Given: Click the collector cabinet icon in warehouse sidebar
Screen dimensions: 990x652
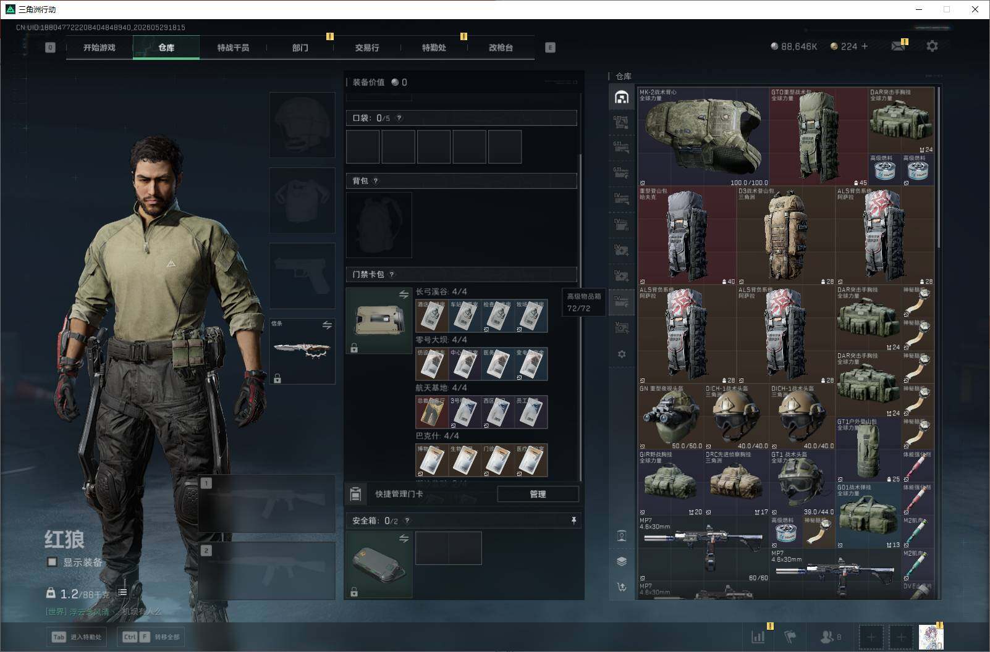Looking at the screenshot, I should tap(622, 536).
